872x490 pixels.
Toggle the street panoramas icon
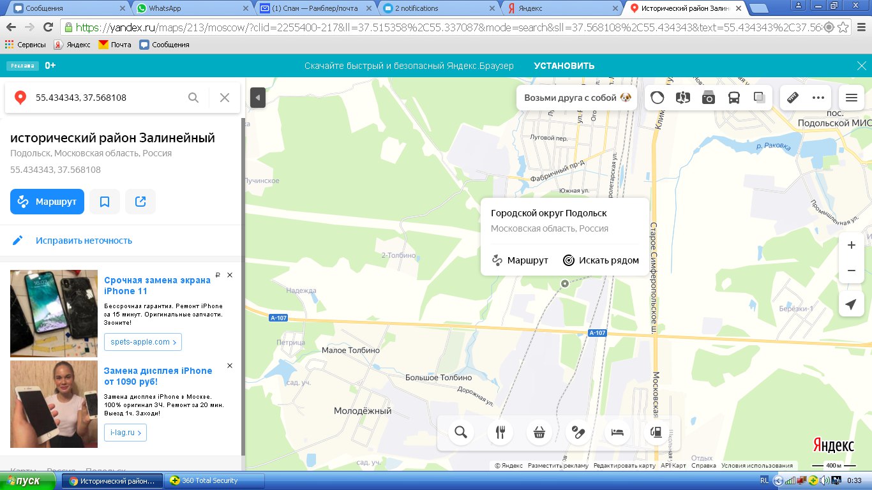pos(683,98)
